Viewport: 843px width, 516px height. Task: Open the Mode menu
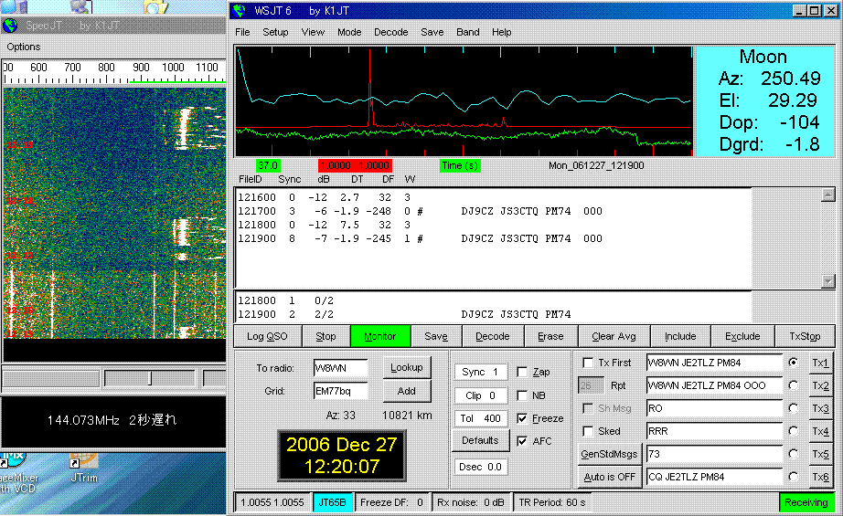pos(348,32)
